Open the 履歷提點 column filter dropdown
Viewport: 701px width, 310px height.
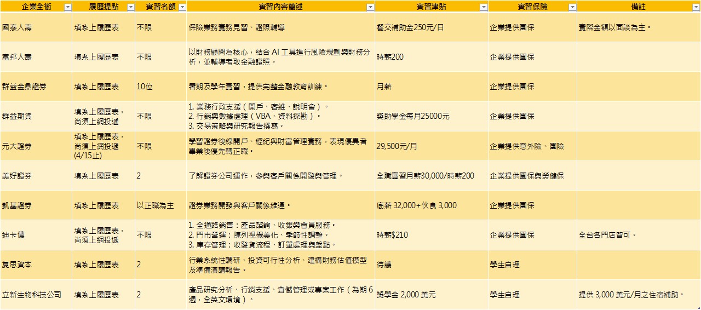pos(130,7)
